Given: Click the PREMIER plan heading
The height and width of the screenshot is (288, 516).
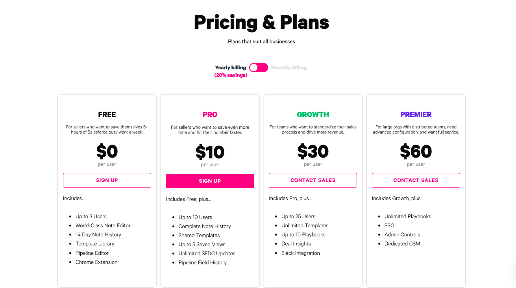Looking at the screenshot, I should (416, 115).
